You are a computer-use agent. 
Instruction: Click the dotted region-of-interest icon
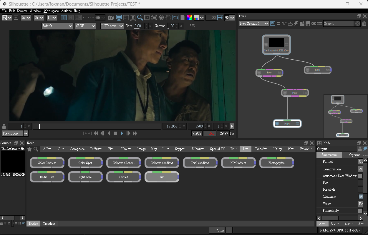pyautogui.click(x=126, y=18)
